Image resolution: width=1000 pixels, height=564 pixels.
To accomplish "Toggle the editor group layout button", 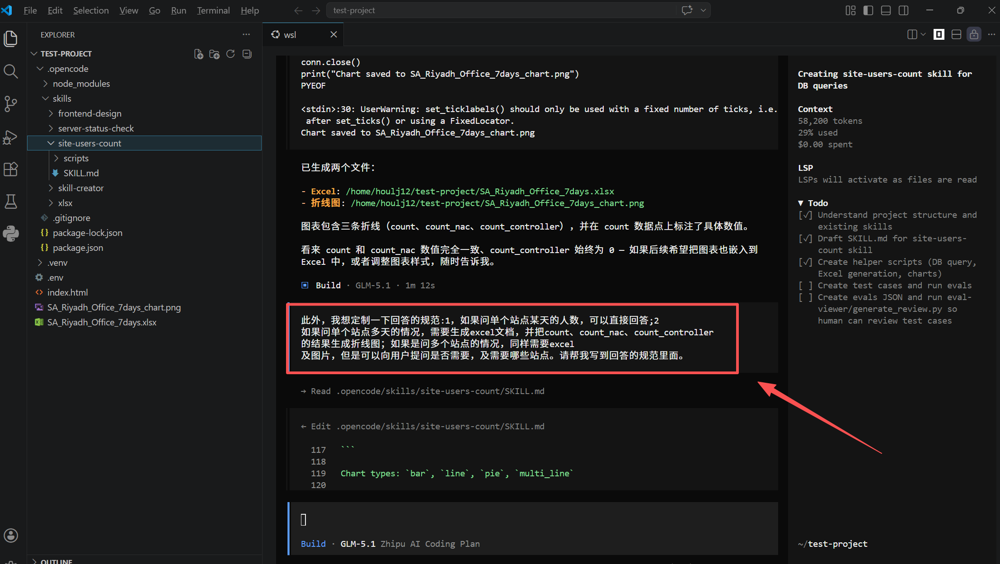I will 956,34.
